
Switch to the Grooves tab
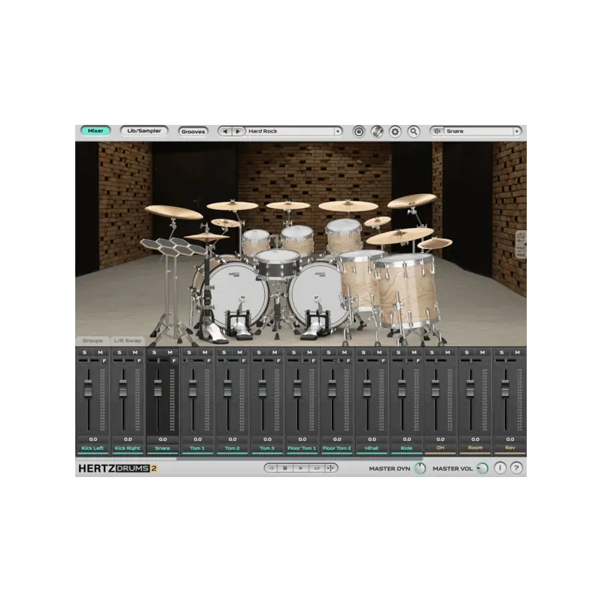[193, 131]
